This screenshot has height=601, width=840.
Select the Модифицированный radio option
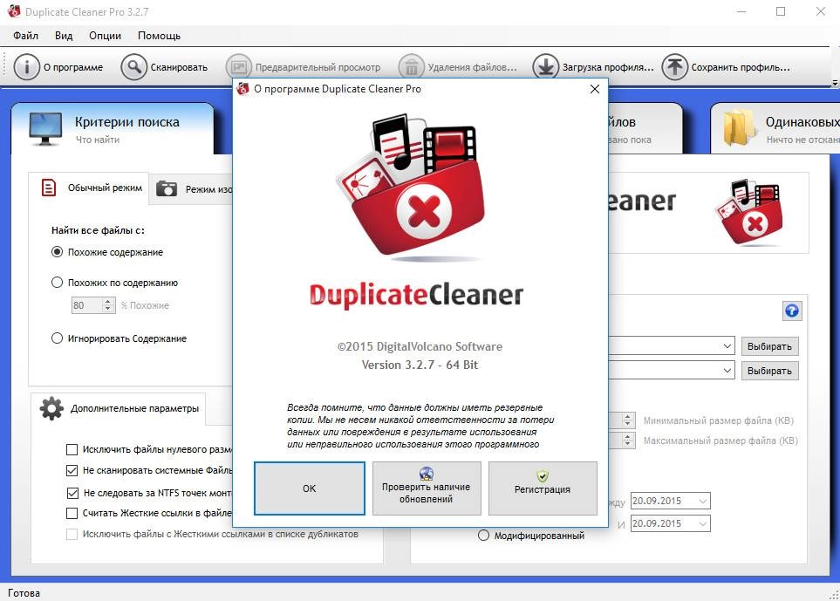coord(483,535)
